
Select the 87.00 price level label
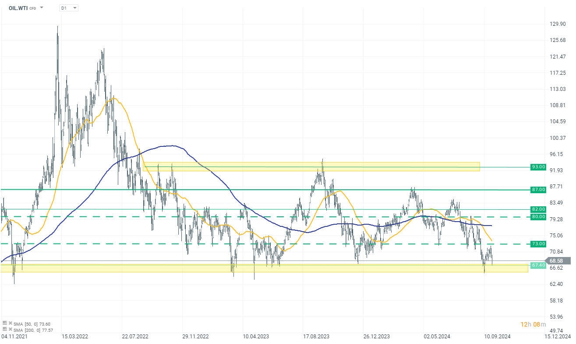point(538,190)
